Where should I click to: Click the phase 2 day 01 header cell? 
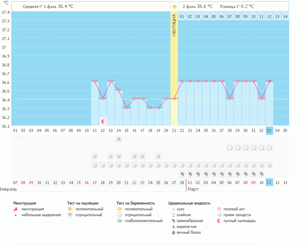coord(182,16)
